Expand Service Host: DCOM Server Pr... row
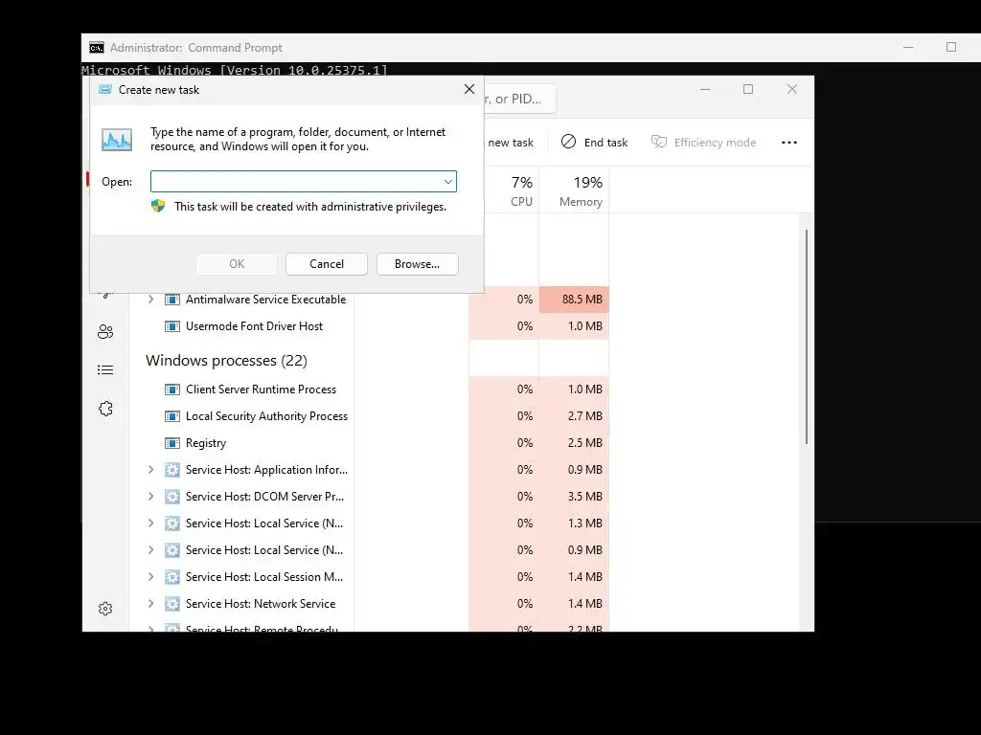The image size is (981, 735). tap(150, 497)
